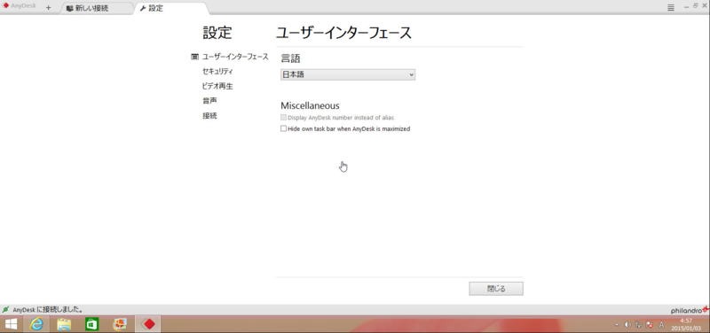Open the 接続 settings section
Viewport: 710px width, 333px height.
(x=209, y=116)
